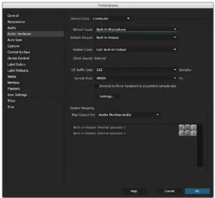Click the Clock Source: Internal text
This screenshot has height=198, width=215.
89,58
